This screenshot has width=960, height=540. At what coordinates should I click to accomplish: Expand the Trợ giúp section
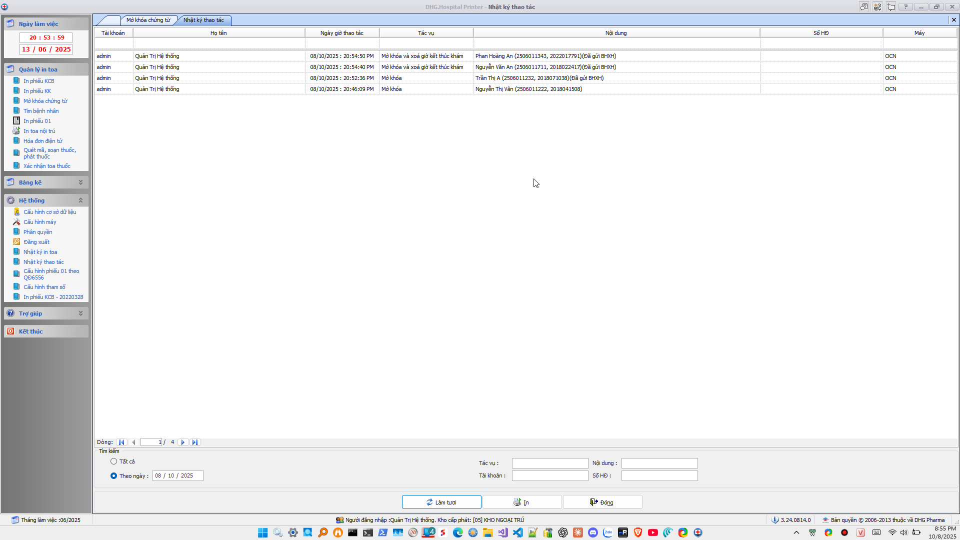tap(80, 313)
